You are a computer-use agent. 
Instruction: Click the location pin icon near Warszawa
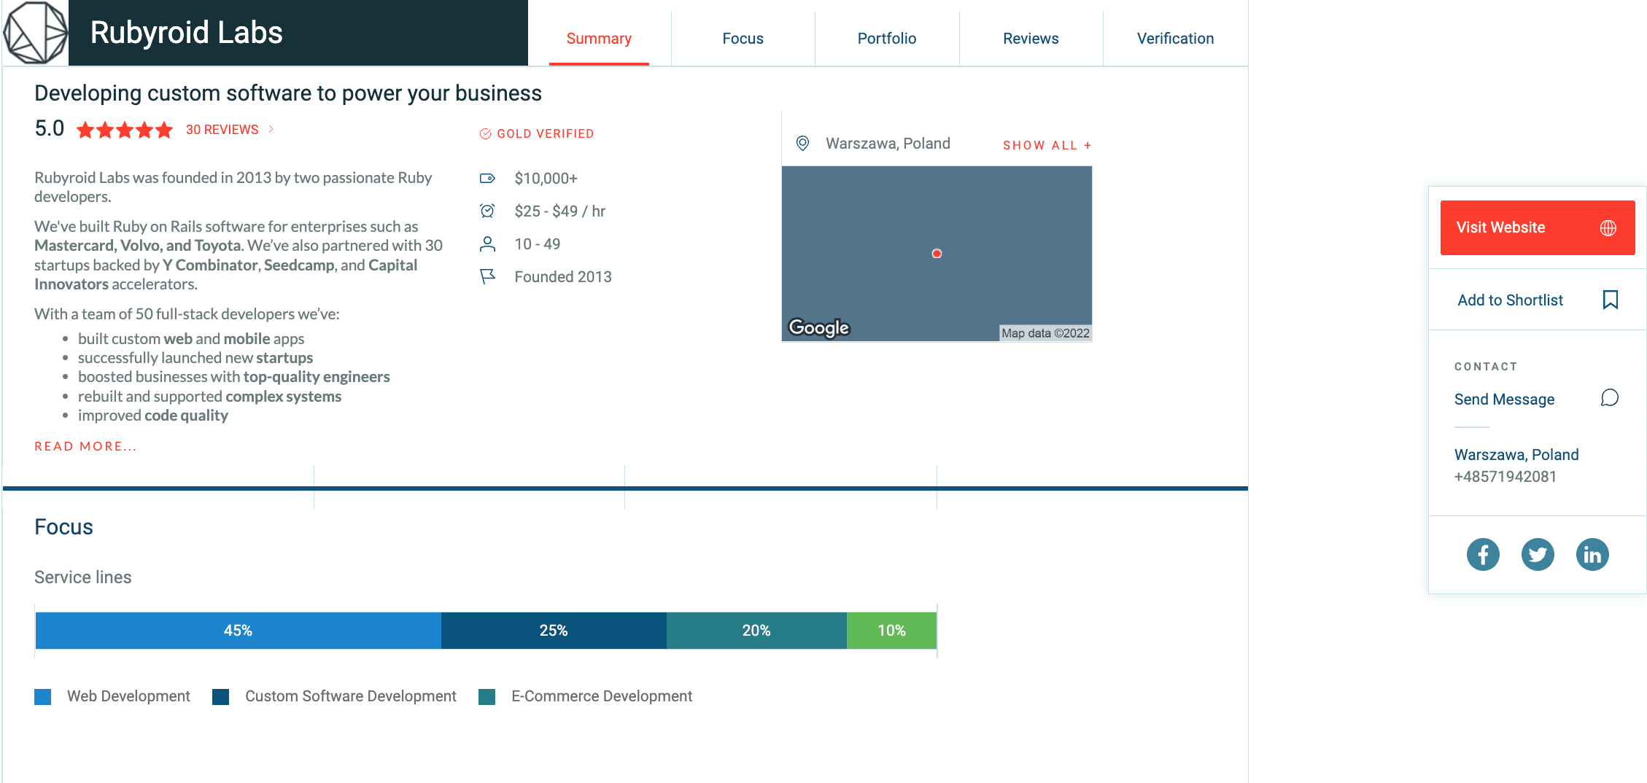(802, 144)
